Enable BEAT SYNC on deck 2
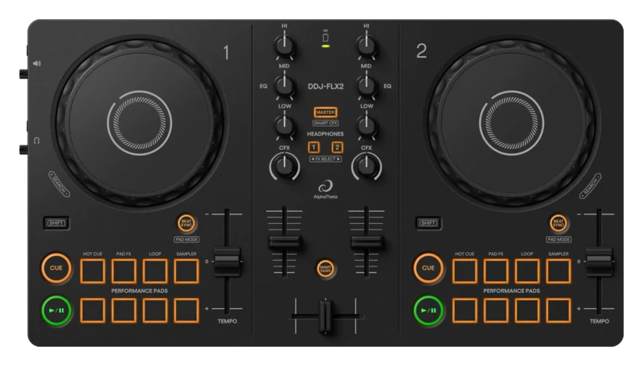The image size is (643, 366). 559,223
